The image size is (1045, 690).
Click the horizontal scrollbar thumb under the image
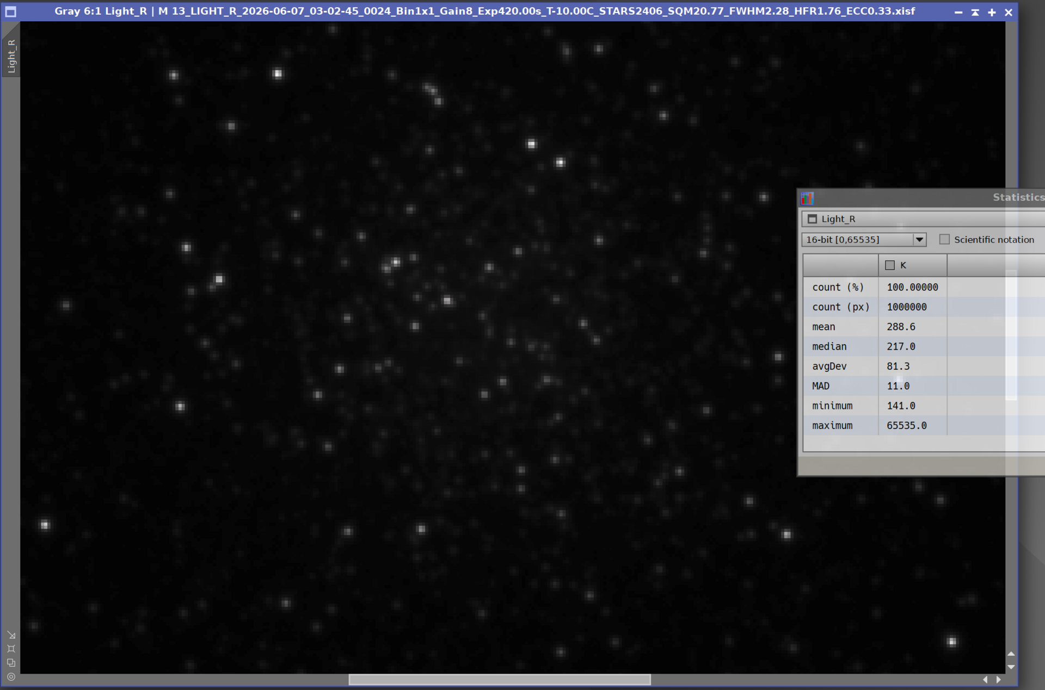tap(500, 680)
